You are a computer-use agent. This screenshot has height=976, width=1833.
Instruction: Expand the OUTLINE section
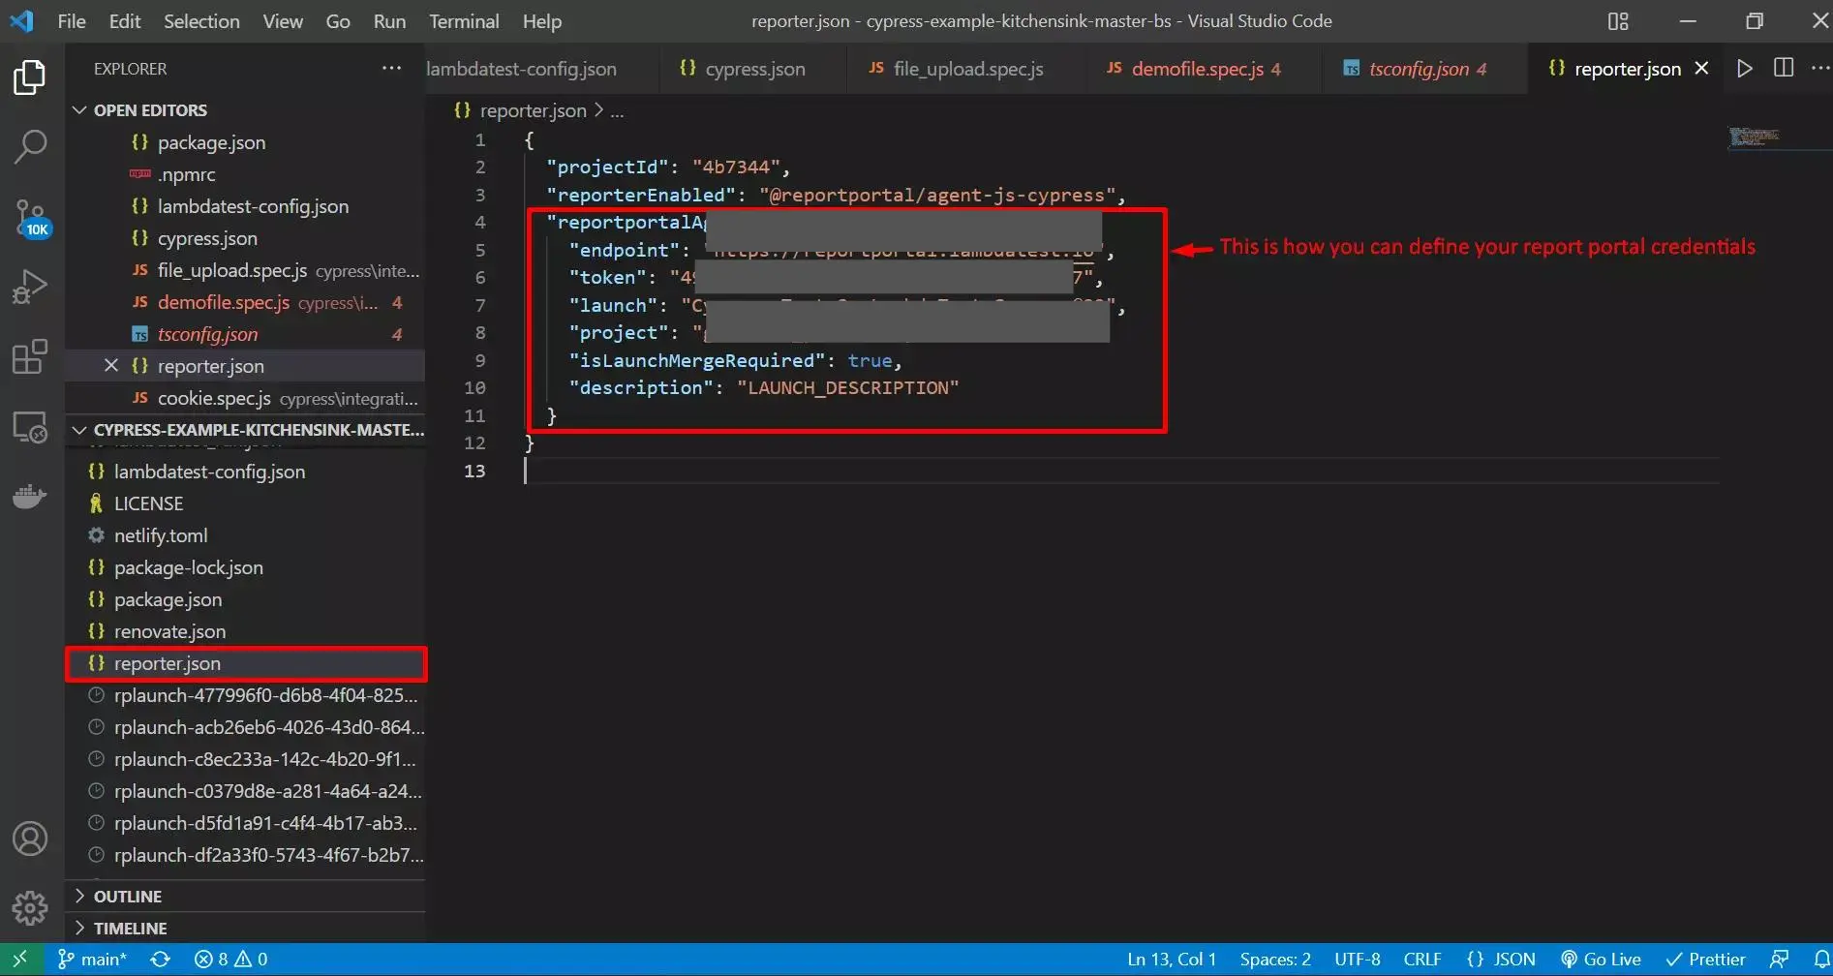click(x=127, y=897)
